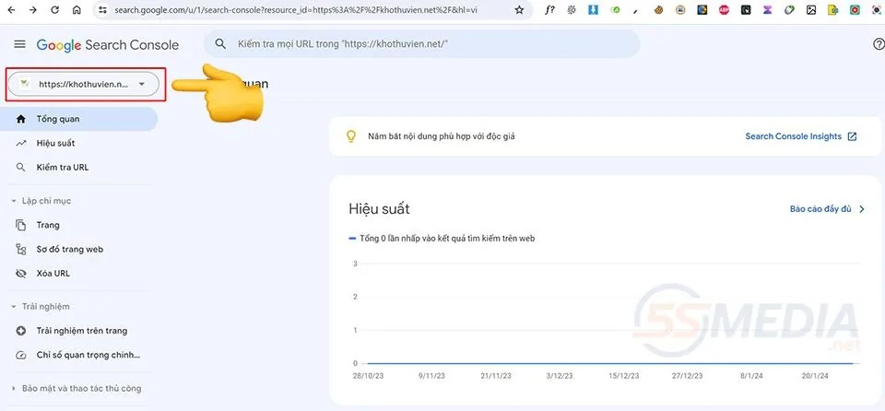Viewport: 885px width, 411px height.
Task: Open the khothuvien.net property selector dropdown
Action: point(84,84)
